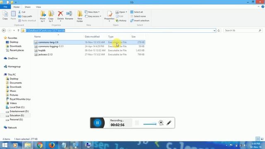Sort by the Type column
Image resolution: width=265 pixels, height=149 pixels.
[x=111, y=36]
